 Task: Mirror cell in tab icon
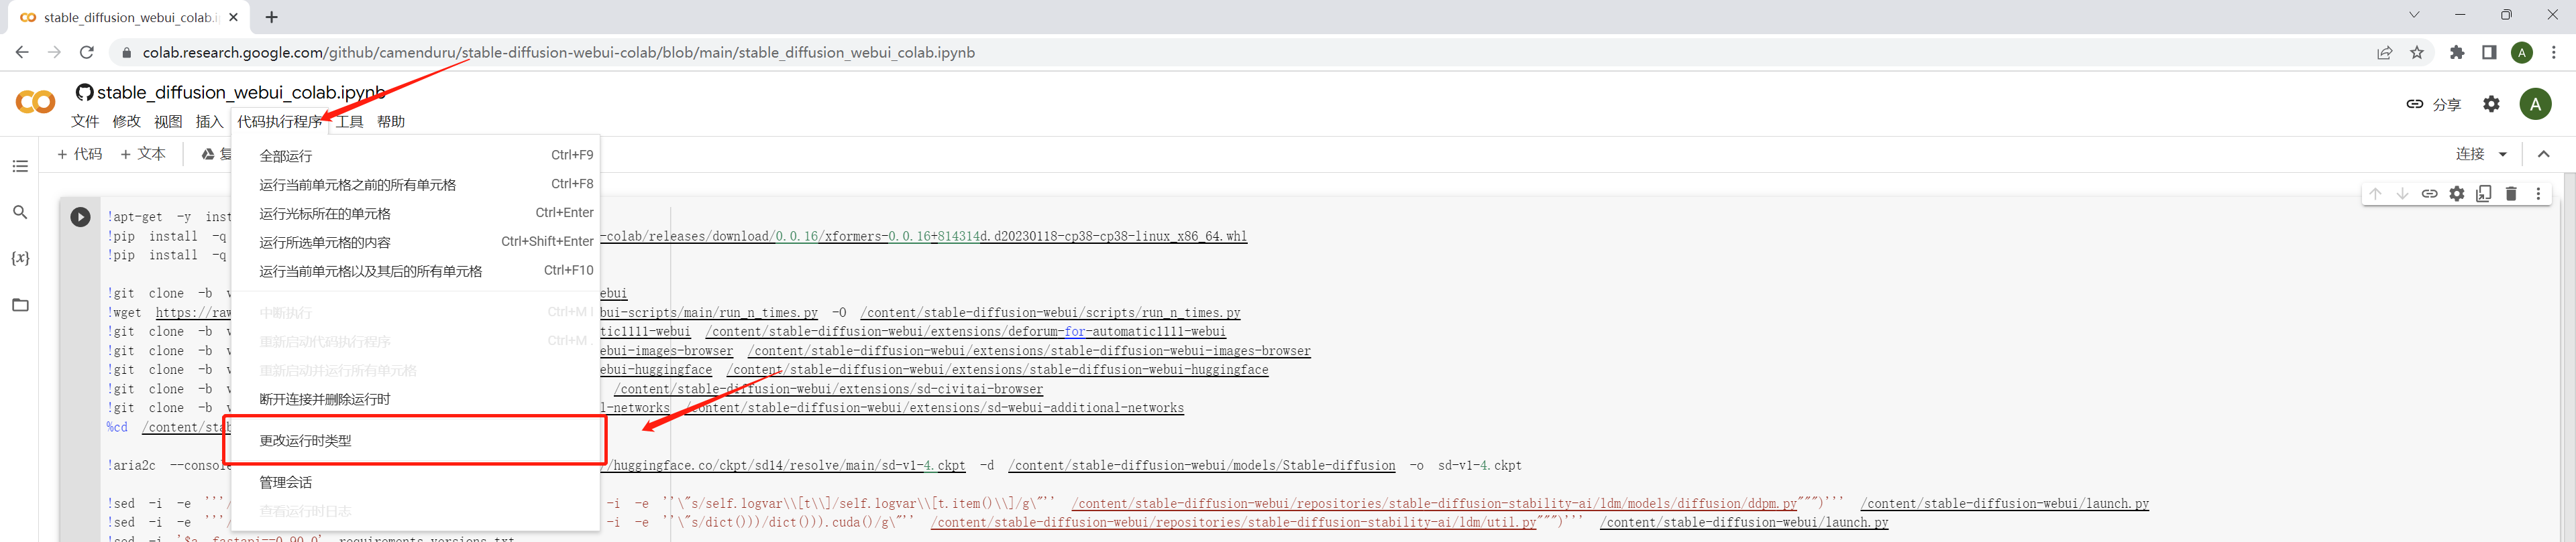(x=2484, y=194)
